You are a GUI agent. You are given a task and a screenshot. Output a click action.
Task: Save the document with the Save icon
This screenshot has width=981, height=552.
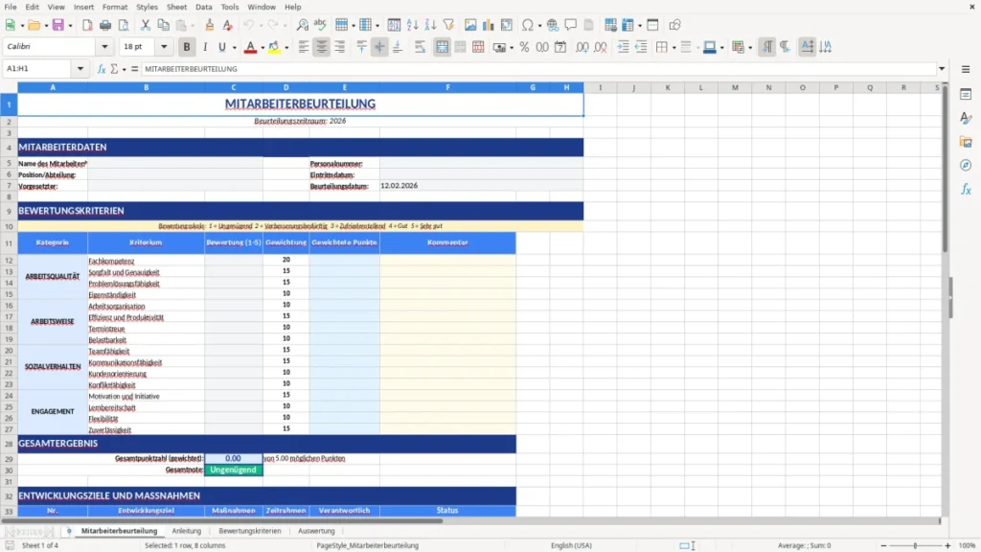click(x=58, y=25)
